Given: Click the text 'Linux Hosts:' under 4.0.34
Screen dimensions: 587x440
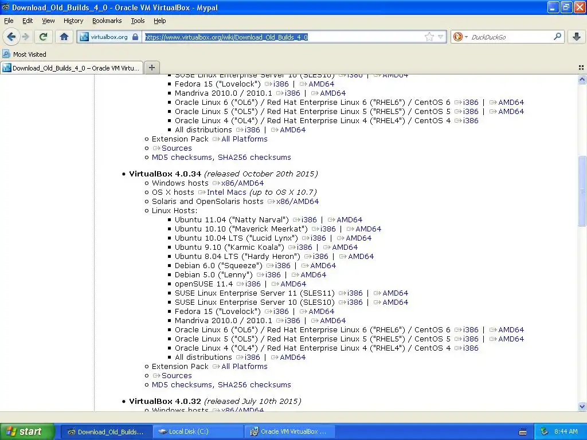Looking at the screenshot, I should click(174, 211).
